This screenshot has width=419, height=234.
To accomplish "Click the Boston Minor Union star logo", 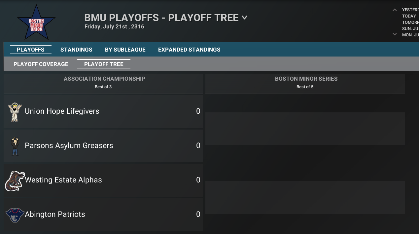I will tap(36, 22).
